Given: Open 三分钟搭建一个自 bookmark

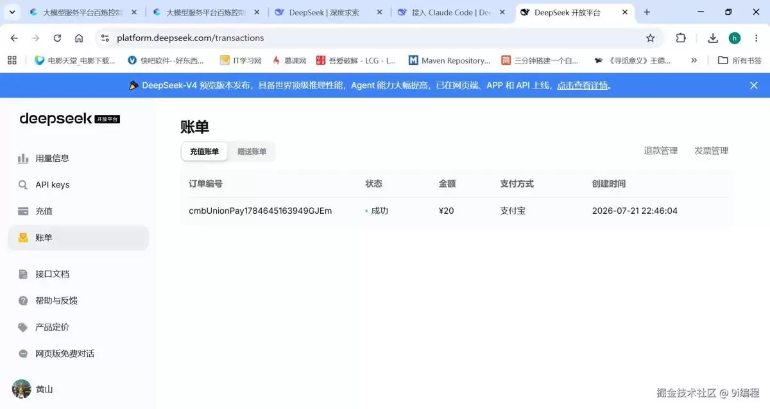Looking at the screenshot, I should click(x=540, y=60).
